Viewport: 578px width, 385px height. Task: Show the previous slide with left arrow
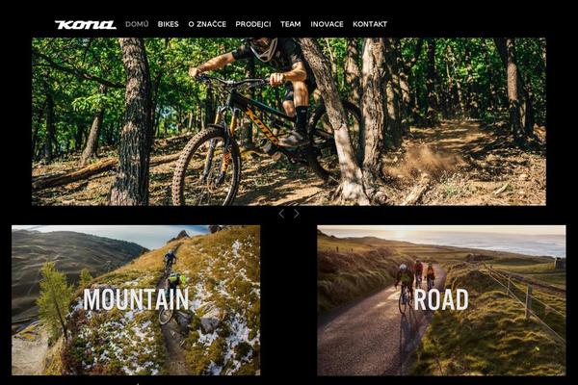[x=281, y=214]
